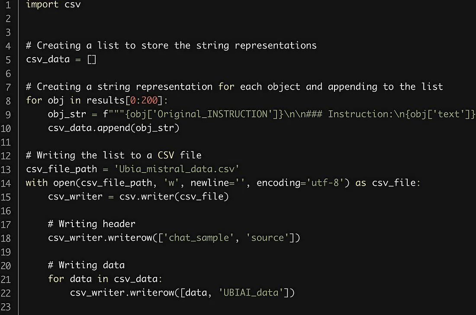Click csv.writer(csv_file) call
This screenshot has height=315, width=476.
click(x=174, y=196)
